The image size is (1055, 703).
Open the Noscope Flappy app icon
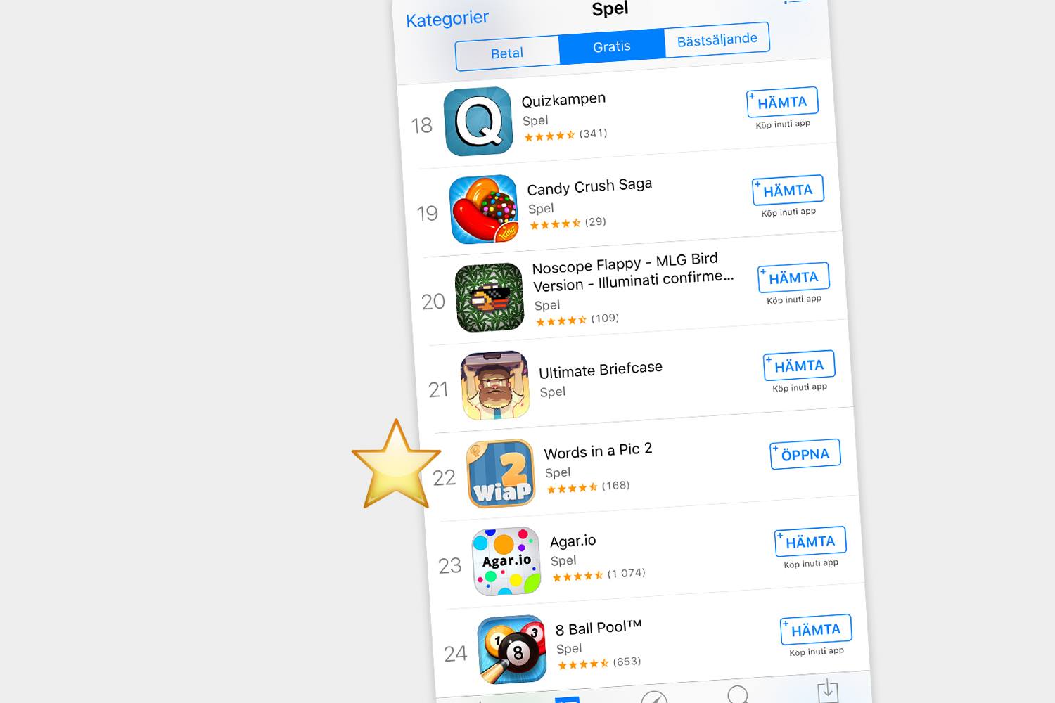pyautogui.click(x=490, y=297)
